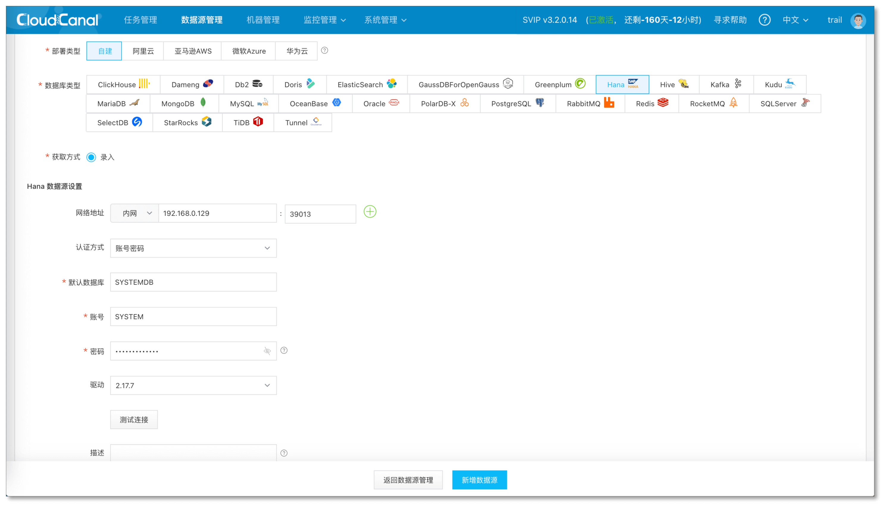This screenshot has height=505, width=883.
Task: Show password field help tooltip
Action: (x=284, y=350)
